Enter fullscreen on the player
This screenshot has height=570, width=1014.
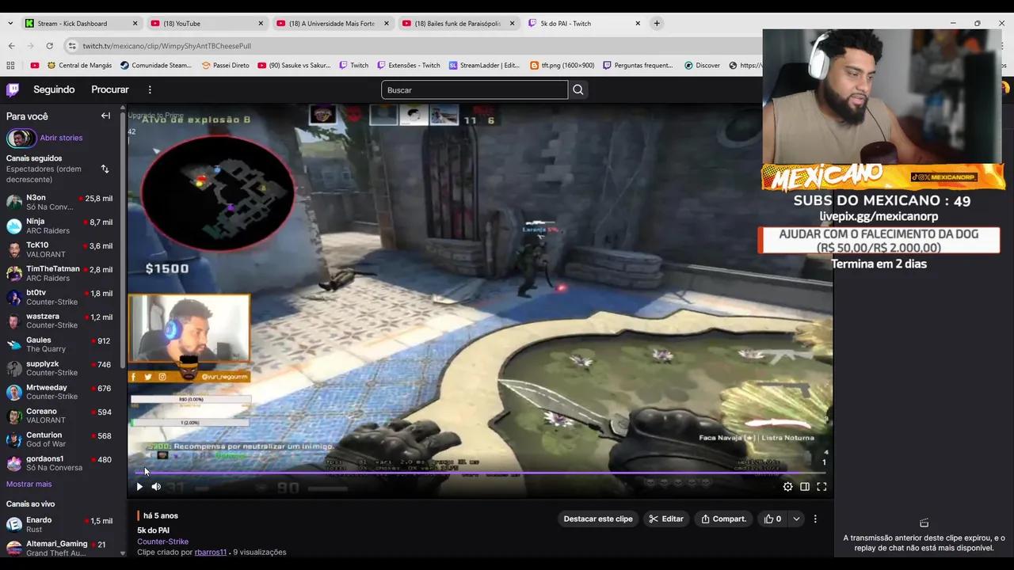(x=821, y=487)
